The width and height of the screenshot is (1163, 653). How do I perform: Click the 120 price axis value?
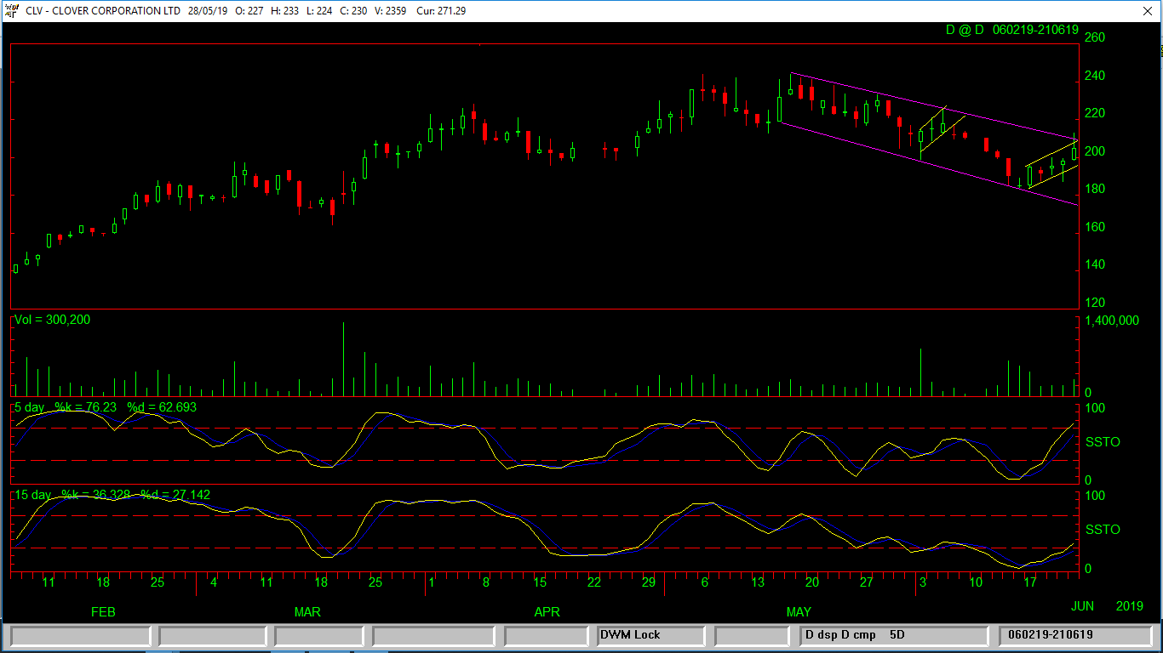1095,304
